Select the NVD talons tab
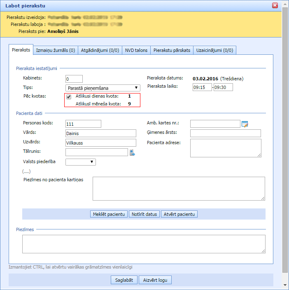289x290 pixels. 136,50
